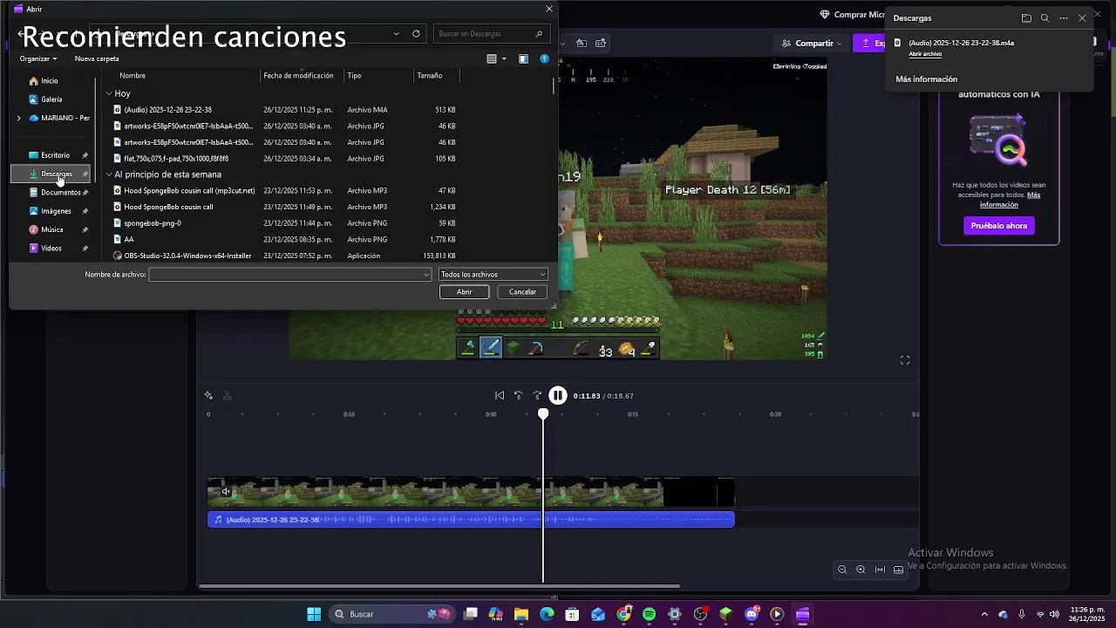Select file flat,750x,075,f-pad,750x1000,f8f8f8
Image resolution: width=1116 pixels, height=628 pixels.
[x=176, y=159]
